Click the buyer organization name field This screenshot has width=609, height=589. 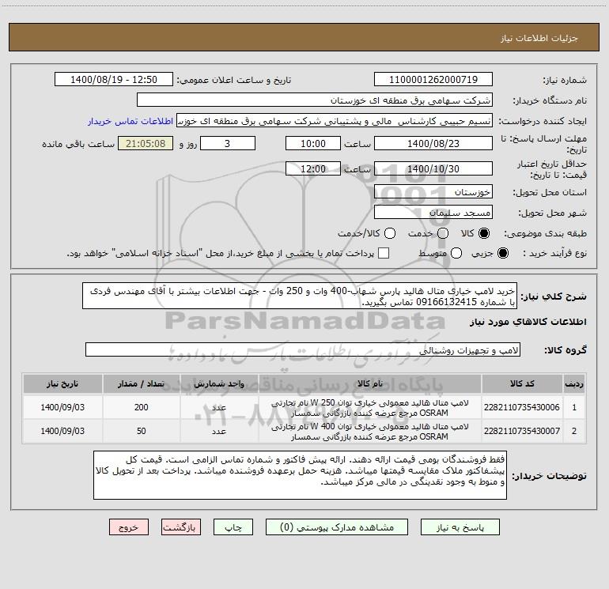315,100
